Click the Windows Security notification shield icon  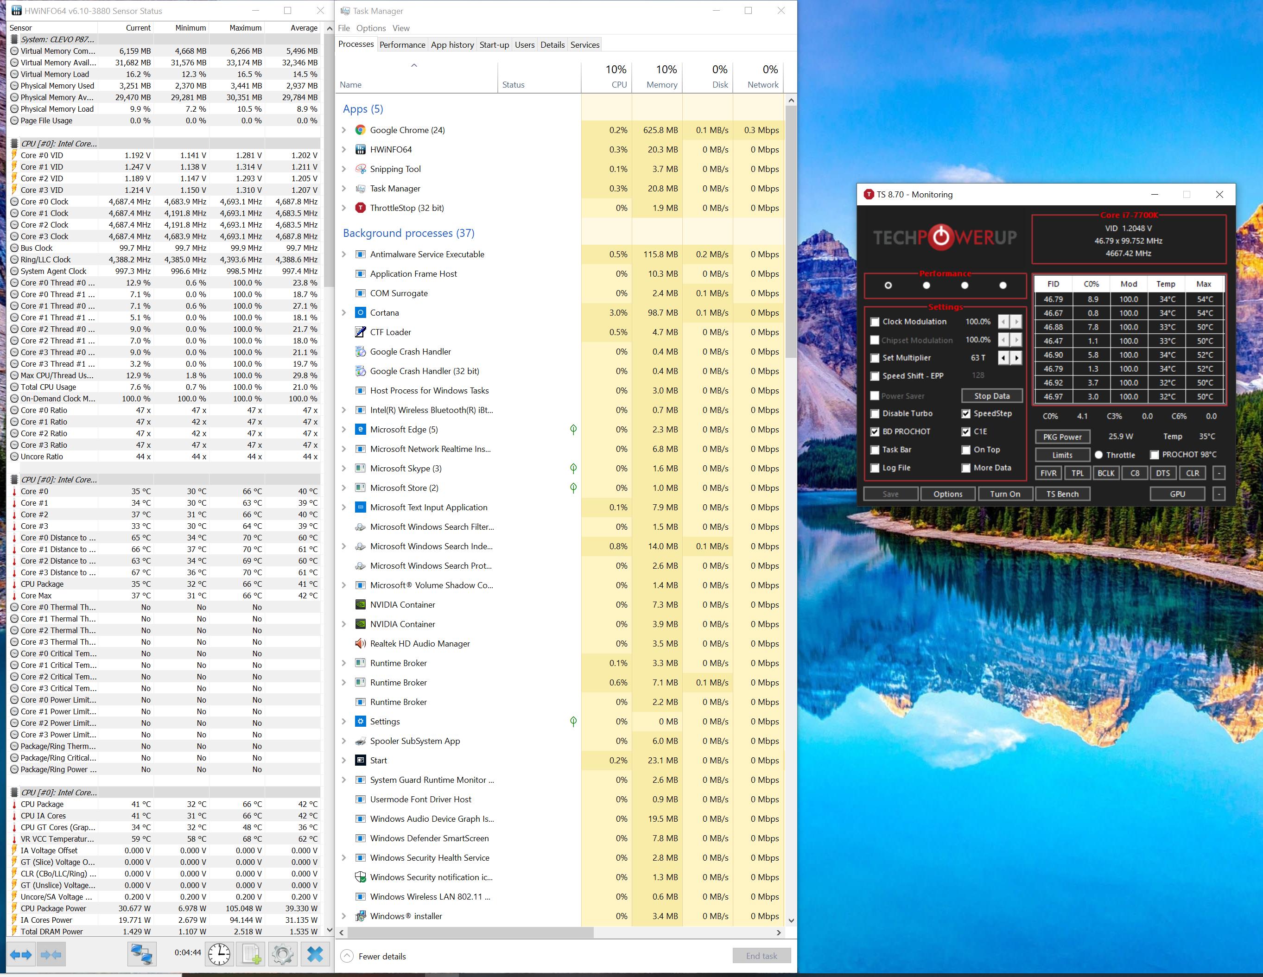point(360,877)
